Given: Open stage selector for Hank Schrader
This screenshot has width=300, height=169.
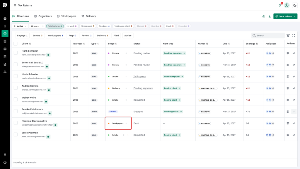Looking at the screenshot, I should point(117,53).
